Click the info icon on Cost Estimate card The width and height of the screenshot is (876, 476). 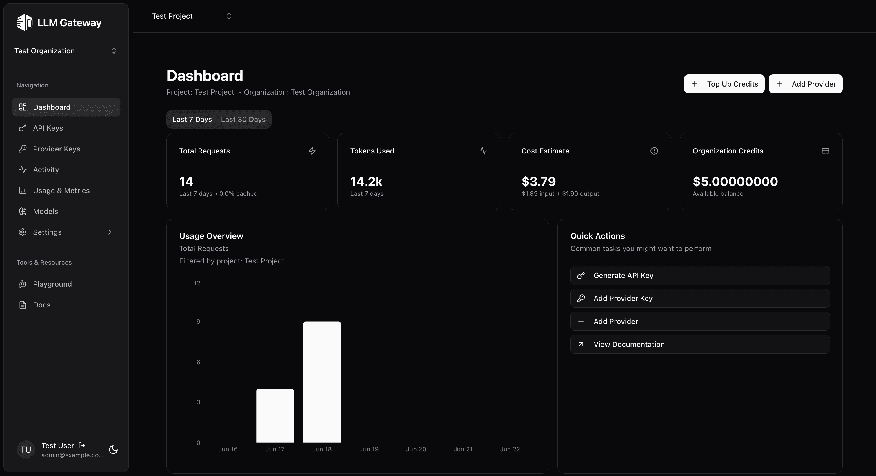pos(654,151)
